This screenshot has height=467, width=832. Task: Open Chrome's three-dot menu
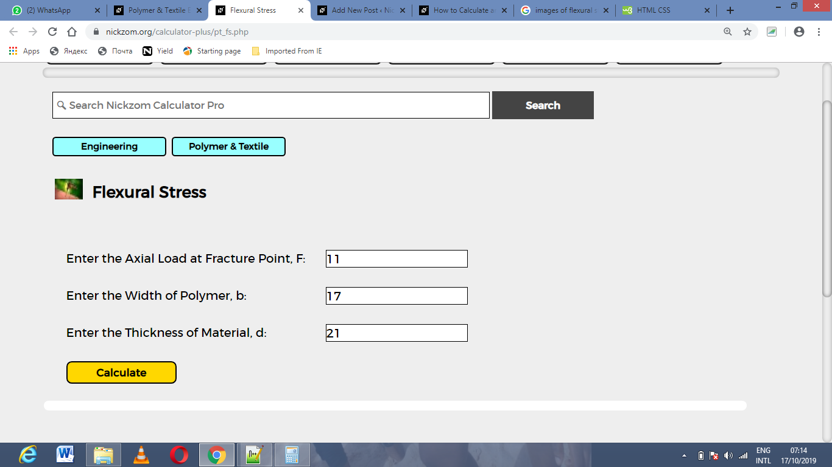coord(819,32)
